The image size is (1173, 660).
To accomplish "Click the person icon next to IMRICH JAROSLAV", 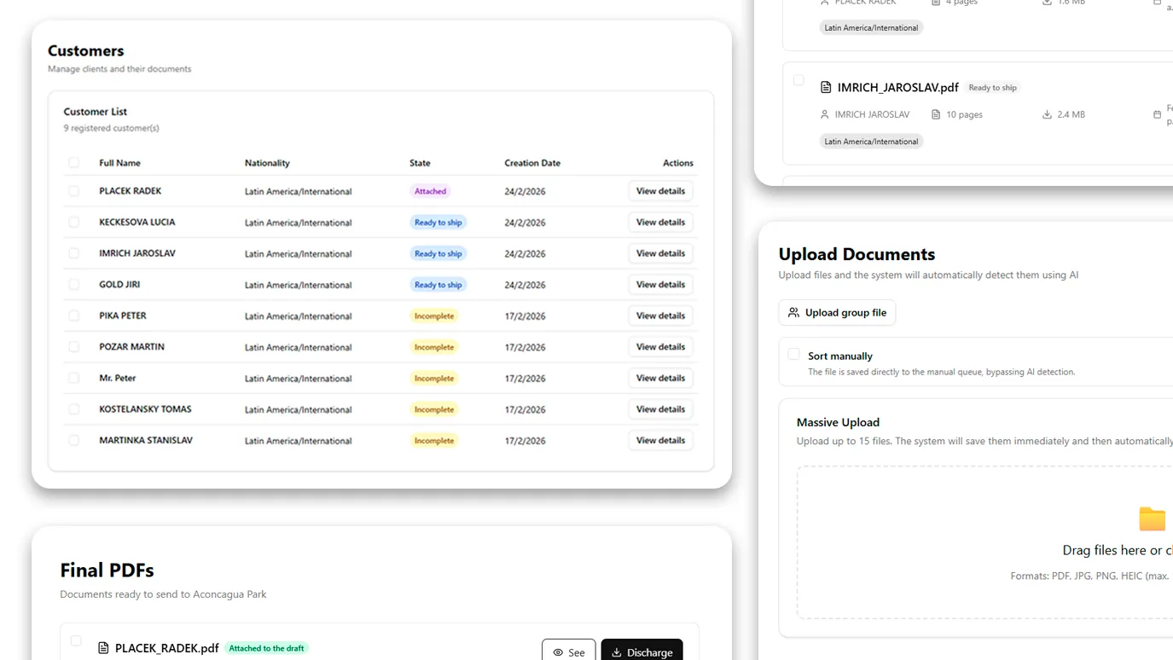I will coord(824,114).
